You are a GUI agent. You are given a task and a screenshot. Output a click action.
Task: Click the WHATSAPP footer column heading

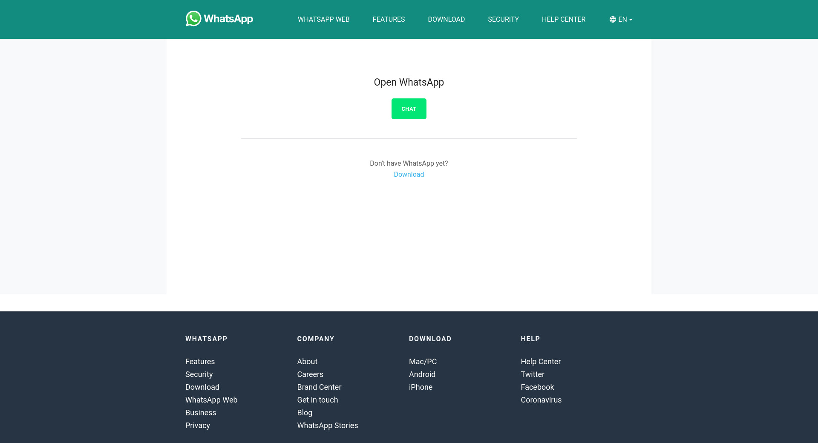click(206, 339)
